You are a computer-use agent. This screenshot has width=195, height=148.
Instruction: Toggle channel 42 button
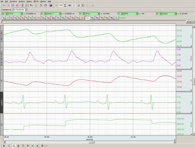pos(82,18)
